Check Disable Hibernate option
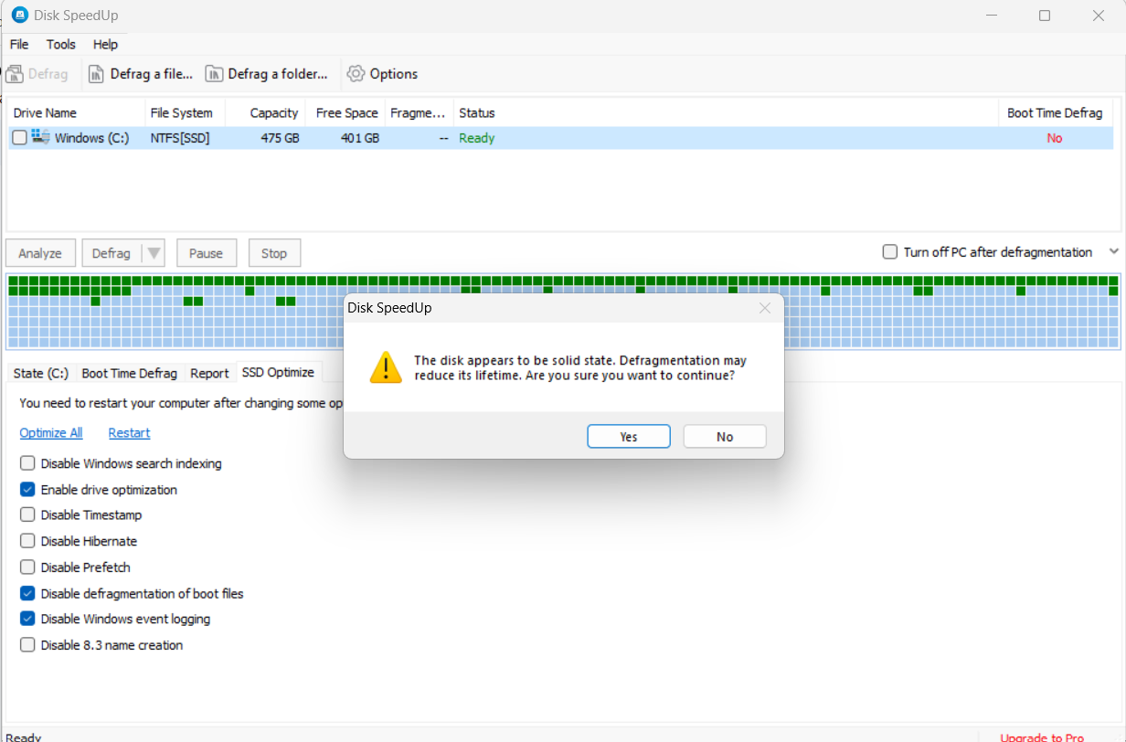1126x742 pixels. point(27,541)
